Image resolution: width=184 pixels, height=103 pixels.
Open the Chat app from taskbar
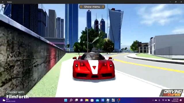(82, 100)
